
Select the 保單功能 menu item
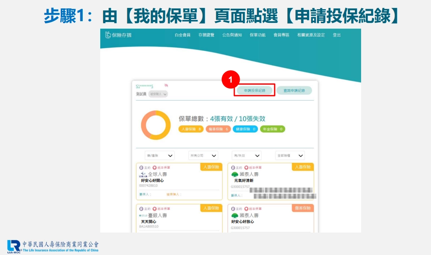click(x=258, y=35)
